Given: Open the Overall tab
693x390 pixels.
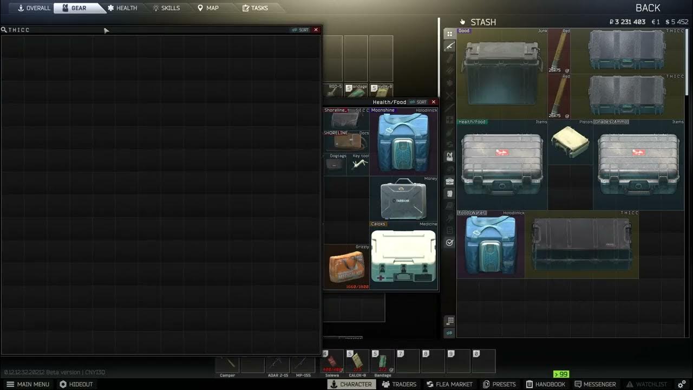Looking at the screenshot, I should 34,8.
